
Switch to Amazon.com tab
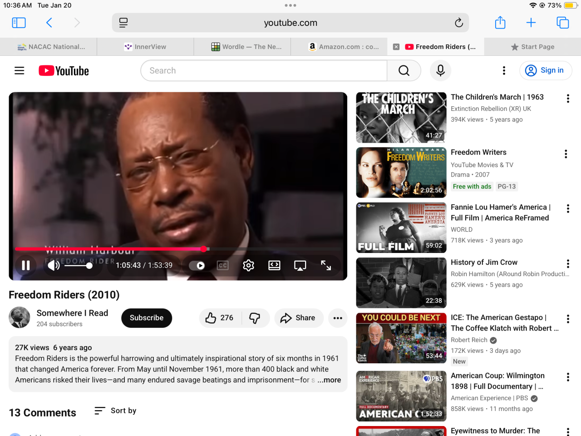[x=339, y=47]
